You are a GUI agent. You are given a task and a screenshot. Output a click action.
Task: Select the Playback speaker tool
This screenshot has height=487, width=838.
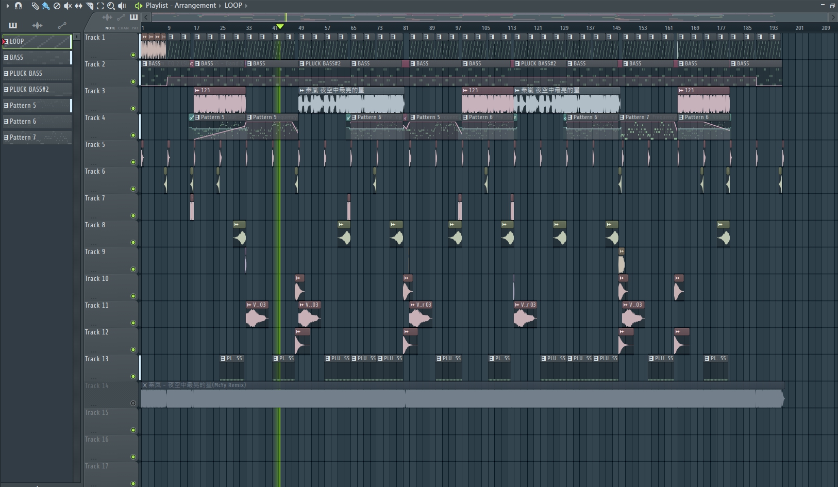pyautogui.click(x=122, y=6)
